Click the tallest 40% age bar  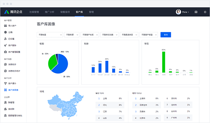point(107,67)
